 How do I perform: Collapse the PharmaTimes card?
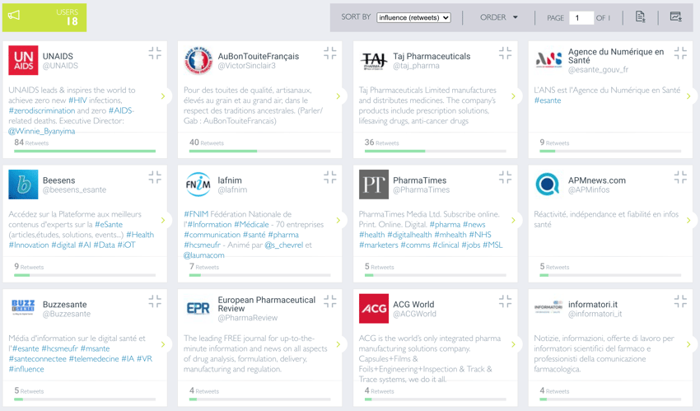[505, 177]
